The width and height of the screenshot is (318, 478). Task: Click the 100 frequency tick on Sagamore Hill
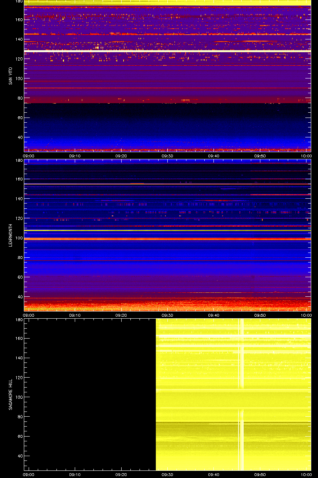point(19,397)
